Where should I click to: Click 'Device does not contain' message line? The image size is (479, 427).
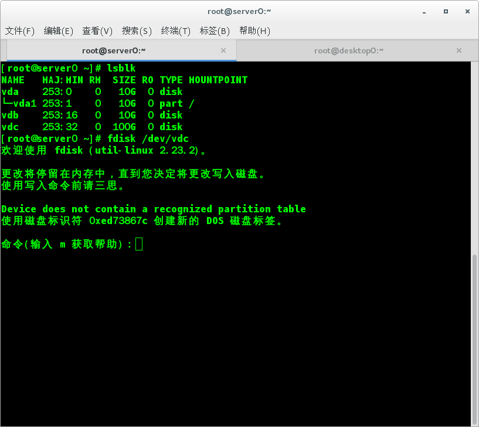154,209
